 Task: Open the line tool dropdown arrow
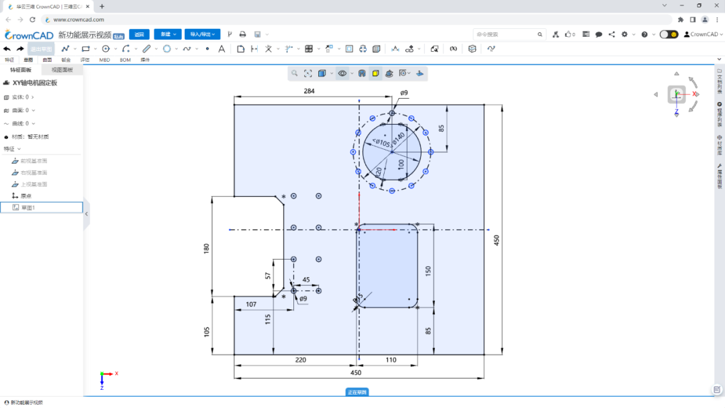[x=75, y=48]
